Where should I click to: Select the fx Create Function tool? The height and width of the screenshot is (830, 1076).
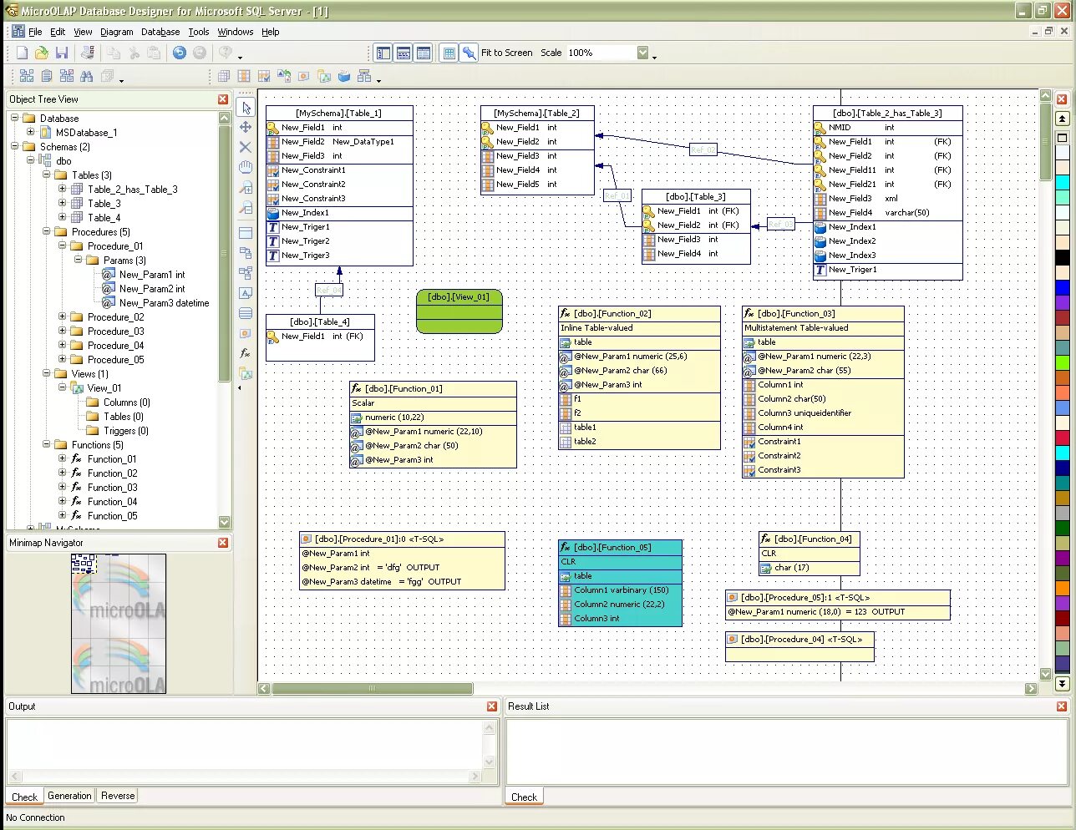(246, 353)
